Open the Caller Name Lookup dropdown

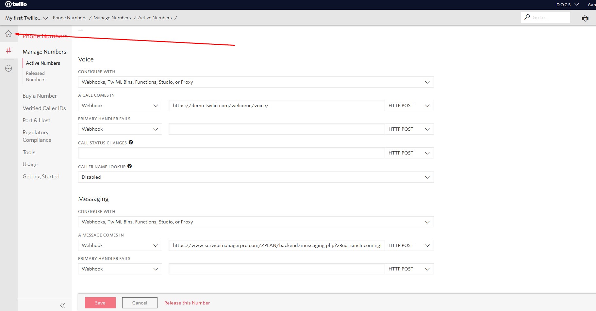tap(256, 177)
